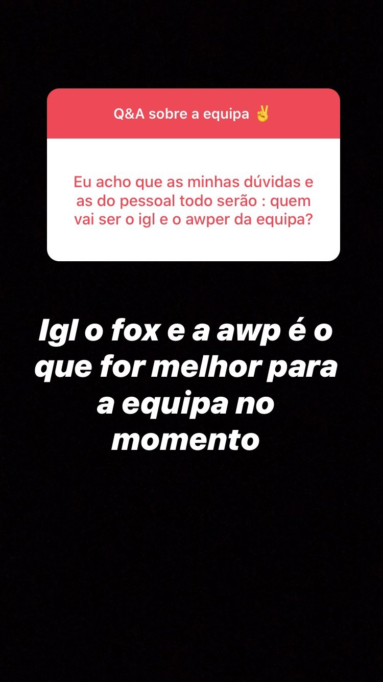Tap the line 'vai ser o igl e o awper da equipa?'
383x682 pixels.
pyautogui.click(x=194, y=220)
